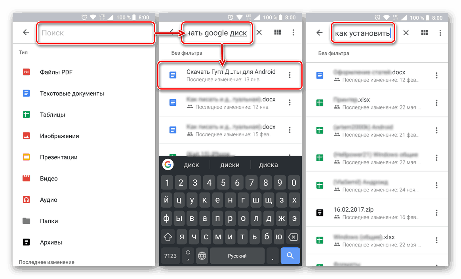Screen dimensions: 461x279
Task: Click the red Изображения picture icon
Action: (x=26, y=136)
